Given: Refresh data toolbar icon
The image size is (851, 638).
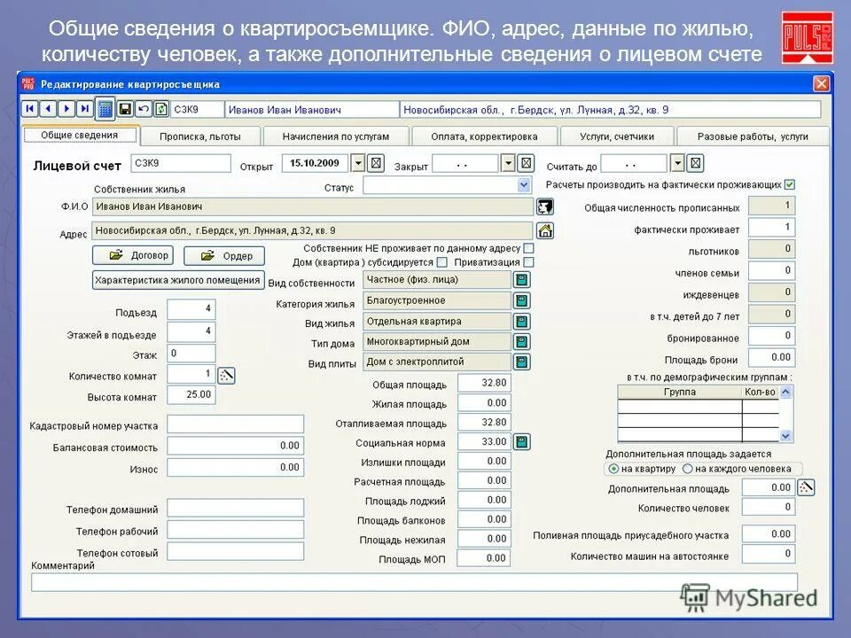Looking at the screenshot, I should click(x=161, y=109).
